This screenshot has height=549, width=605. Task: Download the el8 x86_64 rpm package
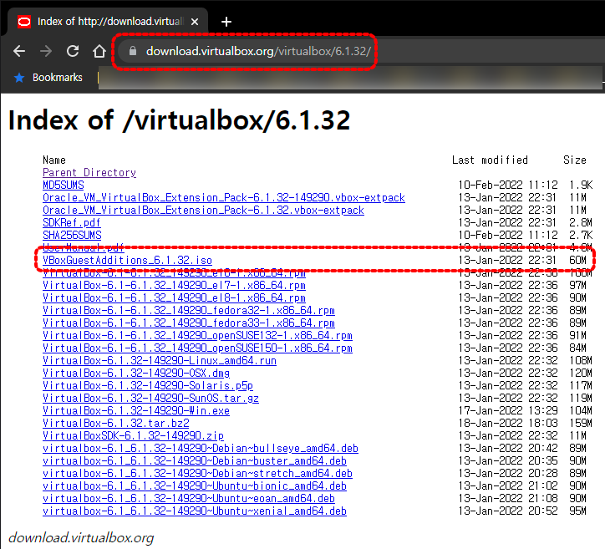pyautogui.click(x=174, y=297)
